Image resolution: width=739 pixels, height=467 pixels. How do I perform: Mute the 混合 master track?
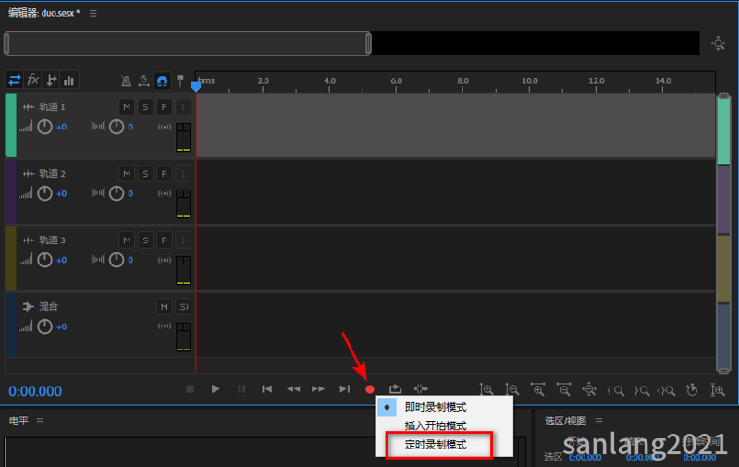pyautogui.click(x=164, y=307)
